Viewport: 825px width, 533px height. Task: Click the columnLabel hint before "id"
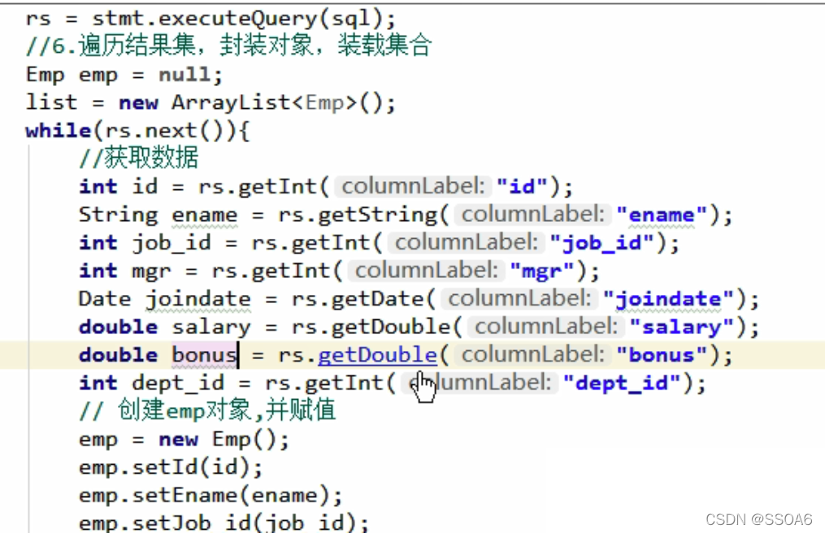413,187
